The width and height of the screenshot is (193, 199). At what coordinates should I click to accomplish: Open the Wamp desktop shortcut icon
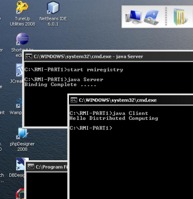(19, 103)
